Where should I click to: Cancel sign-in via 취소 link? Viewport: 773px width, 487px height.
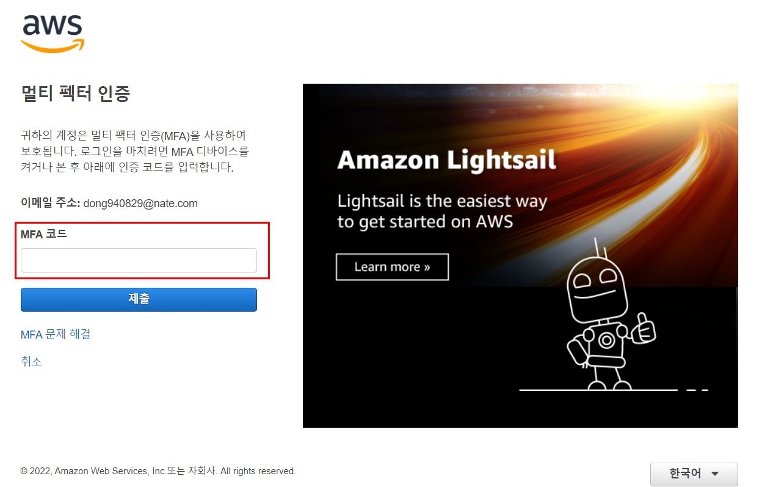tap(31, 361)
